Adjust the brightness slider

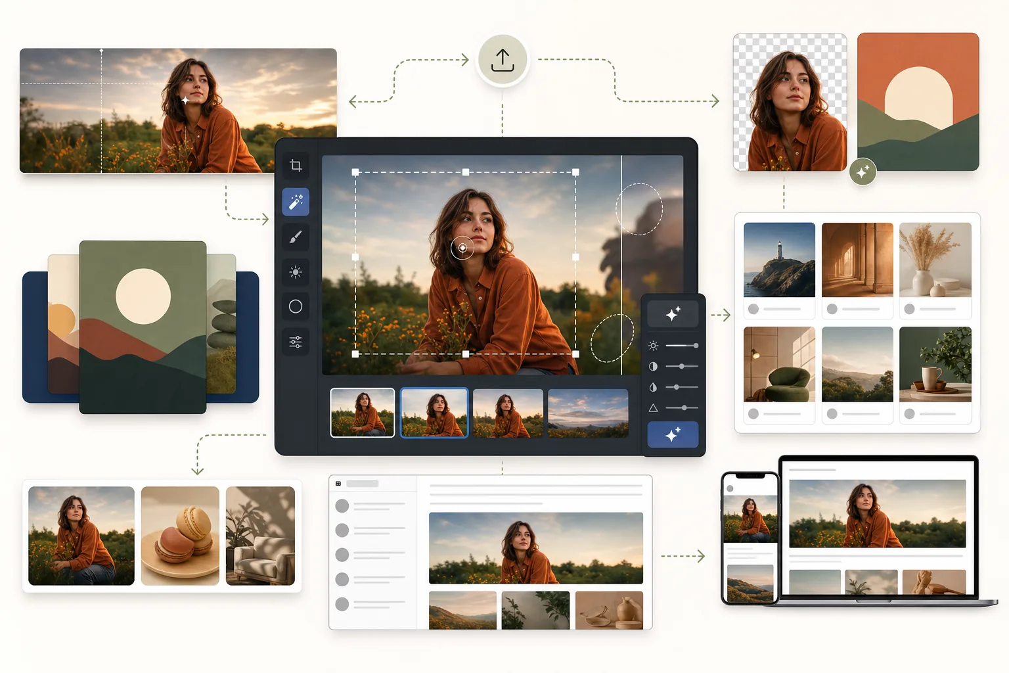(682, 346)
